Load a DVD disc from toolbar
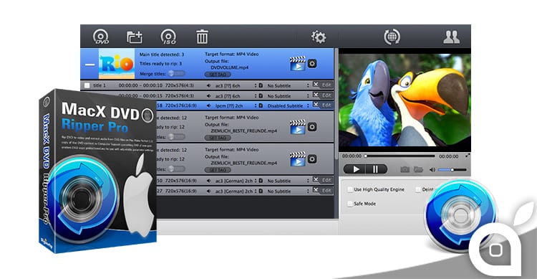Viewport: 537px width, 279px height. (101, 37)
